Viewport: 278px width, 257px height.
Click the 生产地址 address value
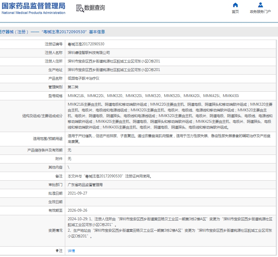tap(114, 70)
